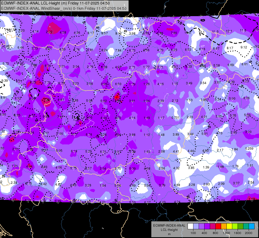
Task: Click the vivid violet legend swatch
Action: coord(207,226)
